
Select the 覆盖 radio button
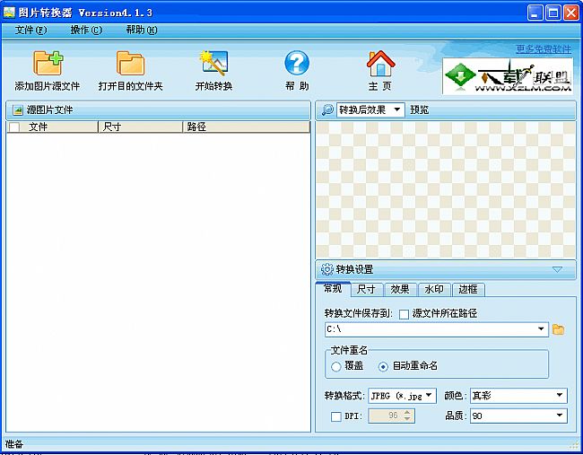pos(335,366)
